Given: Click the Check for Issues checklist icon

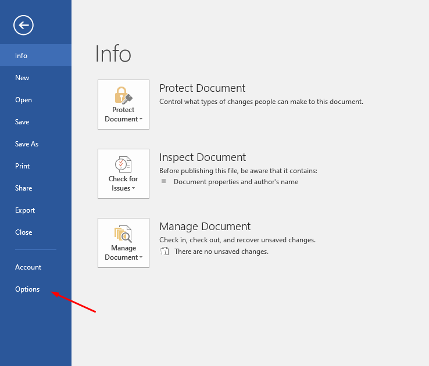Looking at the screenshot, I should (123, 164).
